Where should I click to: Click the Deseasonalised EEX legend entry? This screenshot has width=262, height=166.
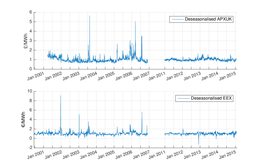[x=204, y=98]
